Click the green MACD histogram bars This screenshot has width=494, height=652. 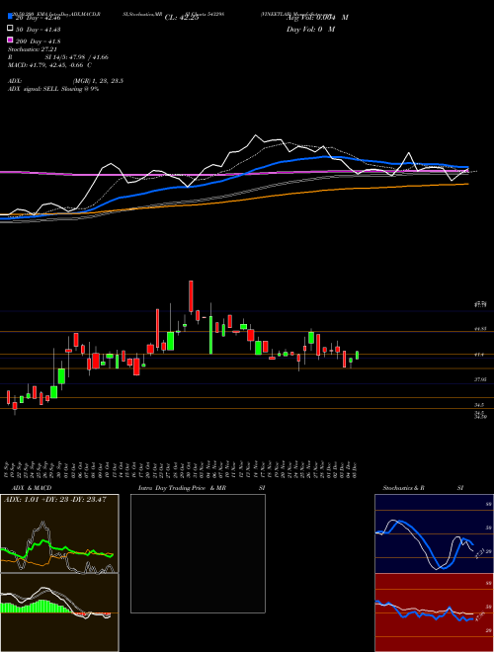[36, 607]
